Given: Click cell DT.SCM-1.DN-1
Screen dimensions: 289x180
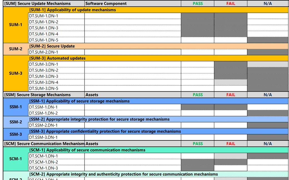Looking at the screenshot, I should click(56, 156).
